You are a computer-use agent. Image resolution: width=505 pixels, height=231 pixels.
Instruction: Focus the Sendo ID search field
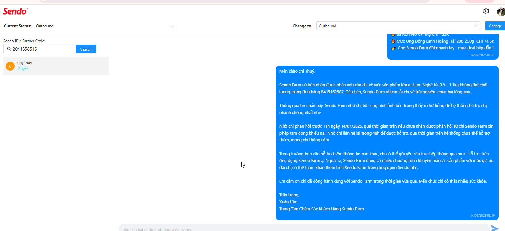point(38,49)
